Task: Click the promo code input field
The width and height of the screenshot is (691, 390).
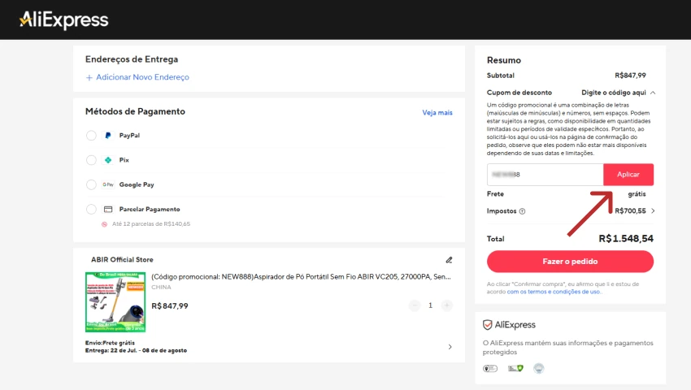Action: pyautogui.click(x=545, y=175)
